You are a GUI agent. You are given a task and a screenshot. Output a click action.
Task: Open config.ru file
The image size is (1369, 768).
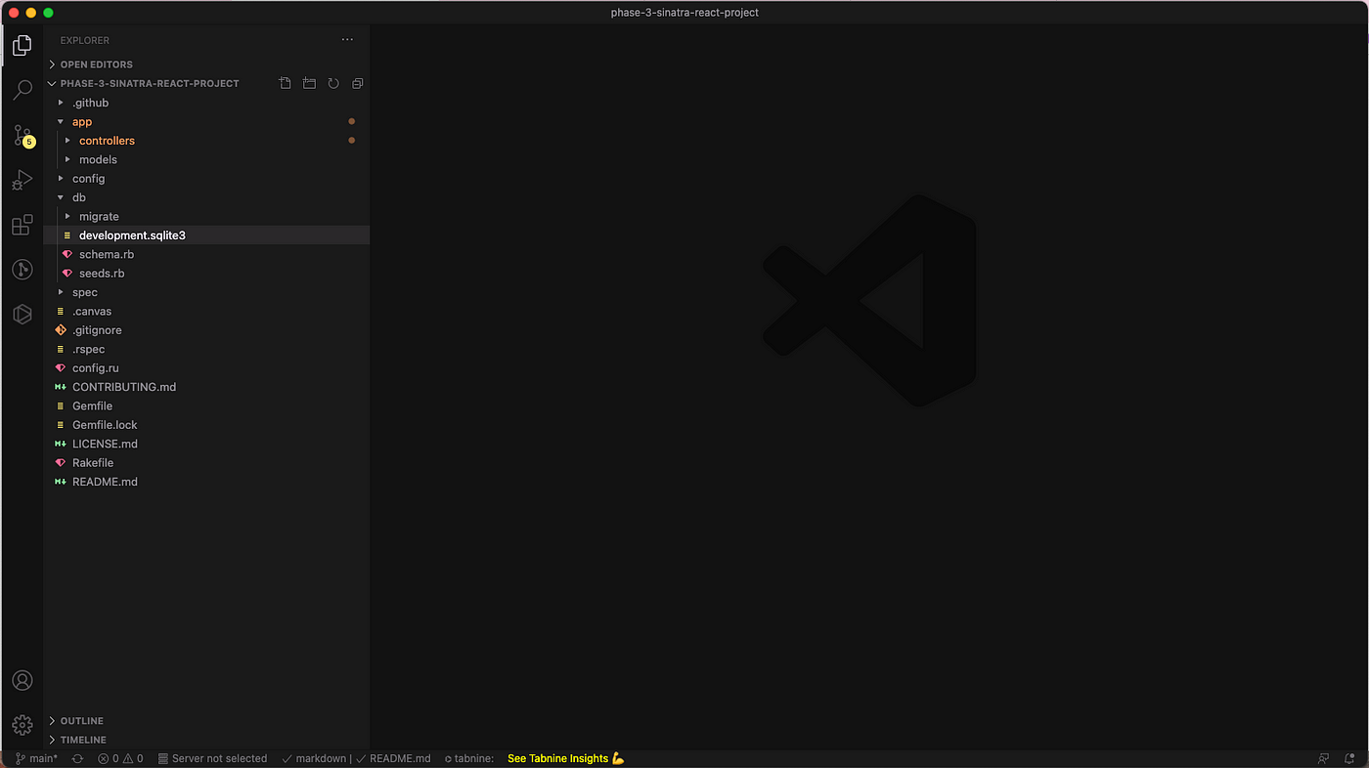click(x=208, y=368)
